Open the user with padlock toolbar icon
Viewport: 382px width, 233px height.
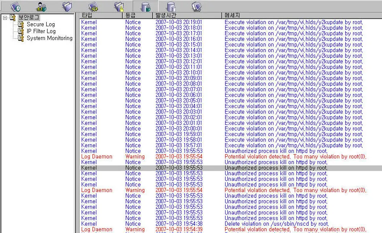click(x=41, y=6)
